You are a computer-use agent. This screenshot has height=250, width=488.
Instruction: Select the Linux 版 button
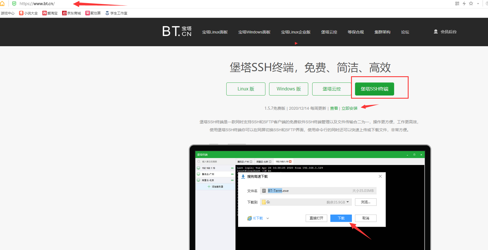246,89
